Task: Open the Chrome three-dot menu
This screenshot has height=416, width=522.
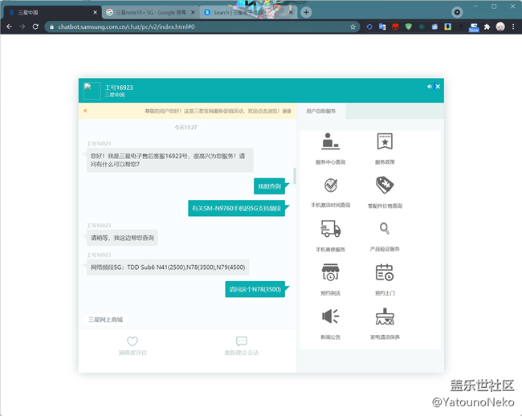Action: 513,27
